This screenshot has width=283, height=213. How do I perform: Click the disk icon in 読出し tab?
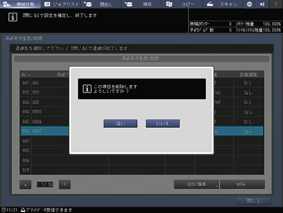point(88,4)
